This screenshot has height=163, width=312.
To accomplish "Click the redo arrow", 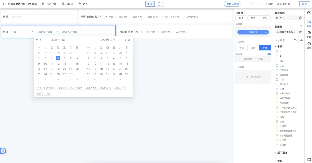I will pyautogui.click(x=258, y=4).
